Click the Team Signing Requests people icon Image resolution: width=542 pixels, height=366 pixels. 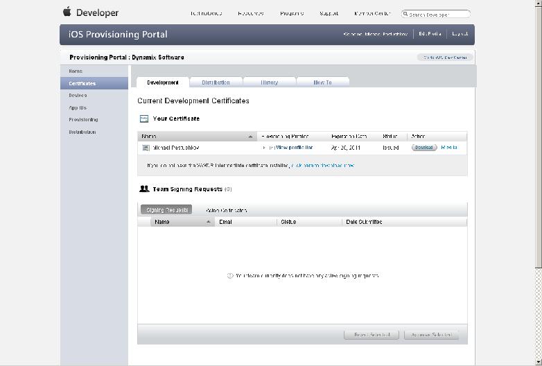(144, 189)
